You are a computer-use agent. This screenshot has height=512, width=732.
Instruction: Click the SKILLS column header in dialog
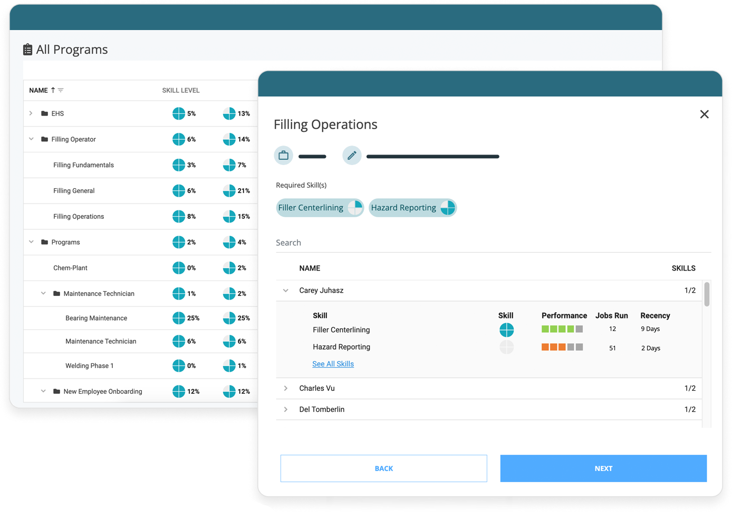tap(683, 268)
